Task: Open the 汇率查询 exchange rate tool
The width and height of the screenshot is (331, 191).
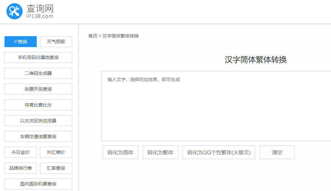Action: (56, 168)
